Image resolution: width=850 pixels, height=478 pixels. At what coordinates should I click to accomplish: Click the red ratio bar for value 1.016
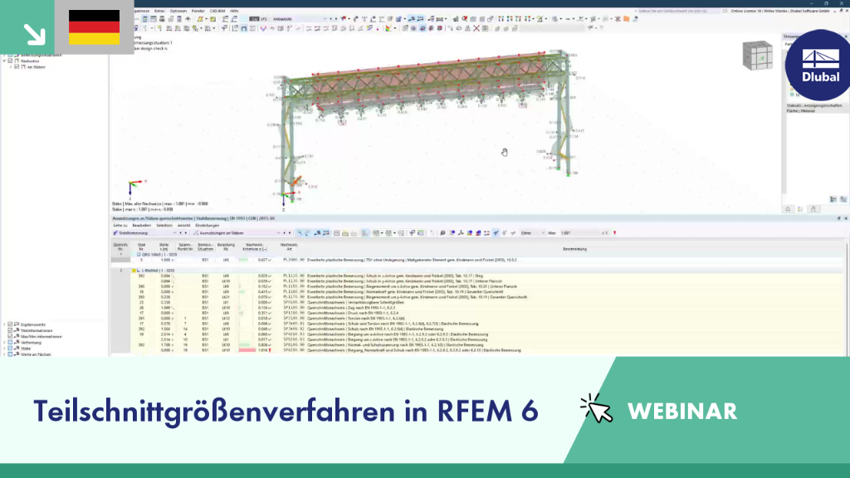(247, 350)
